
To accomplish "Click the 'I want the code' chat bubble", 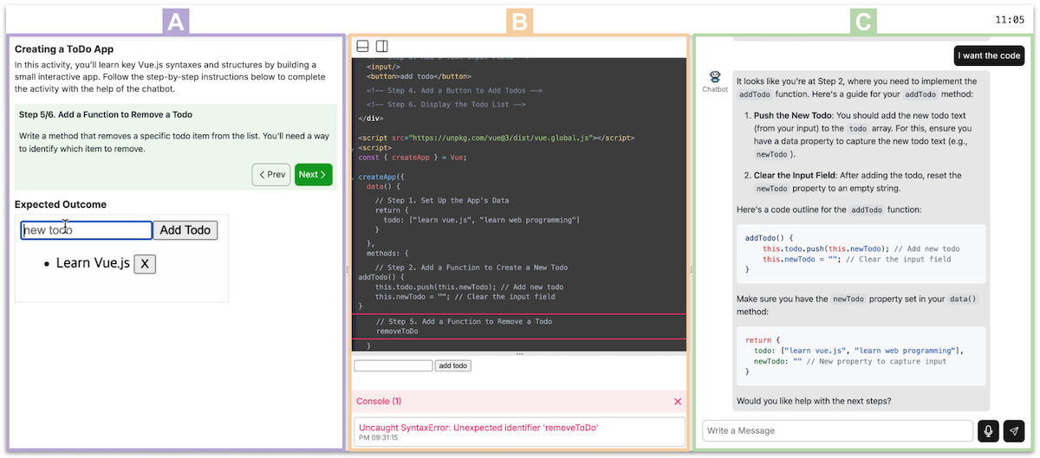I will (x=989, y=55).
